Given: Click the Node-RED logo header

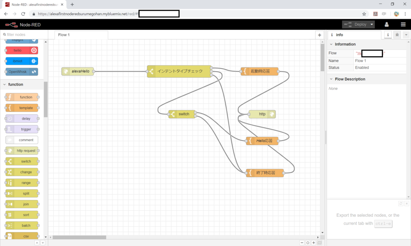Looking at the screenshot, I should pos(23,24).
